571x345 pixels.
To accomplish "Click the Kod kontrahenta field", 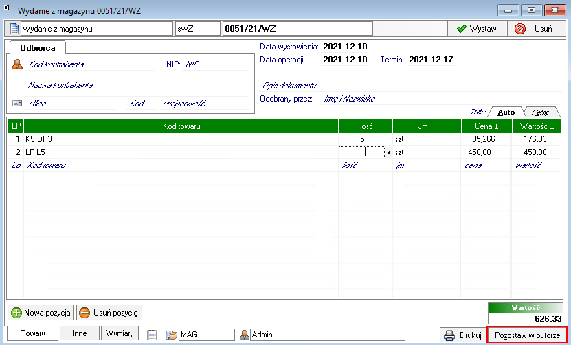I will (x=56, y=64).
